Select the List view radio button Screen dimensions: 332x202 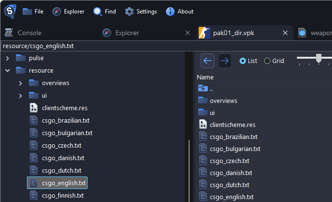tap(248, 61)
